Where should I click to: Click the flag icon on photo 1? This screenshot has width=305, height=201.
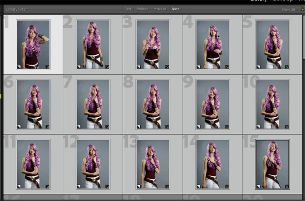(19, 67)
